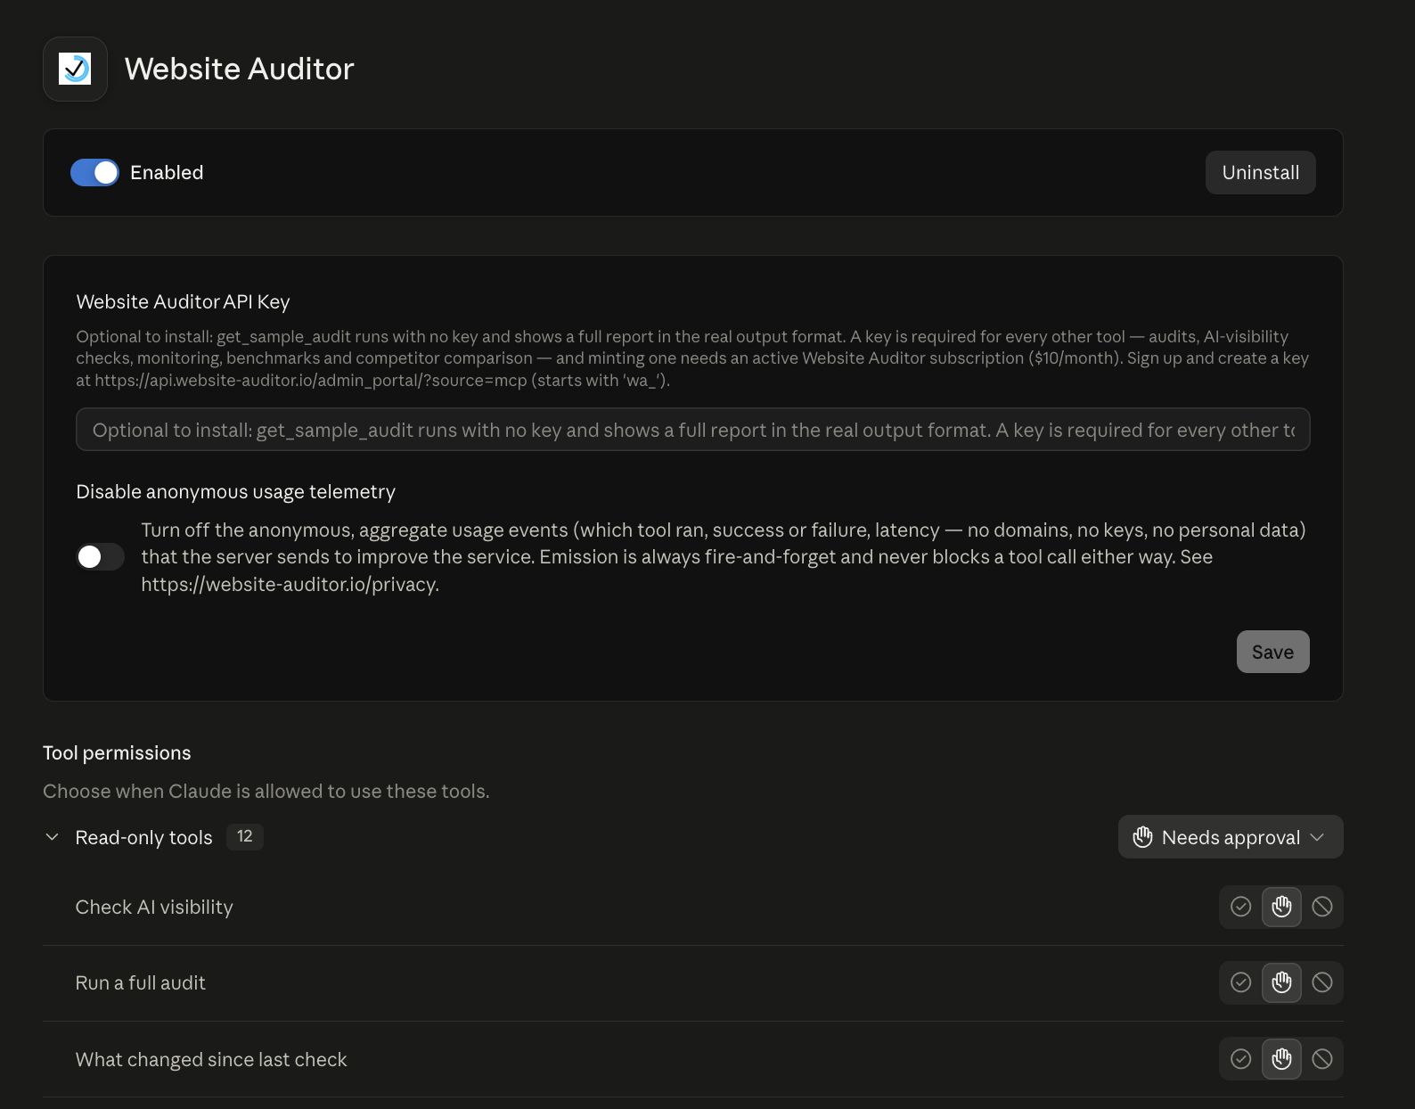Set What changed since last check to approval

[1281, 1059]
